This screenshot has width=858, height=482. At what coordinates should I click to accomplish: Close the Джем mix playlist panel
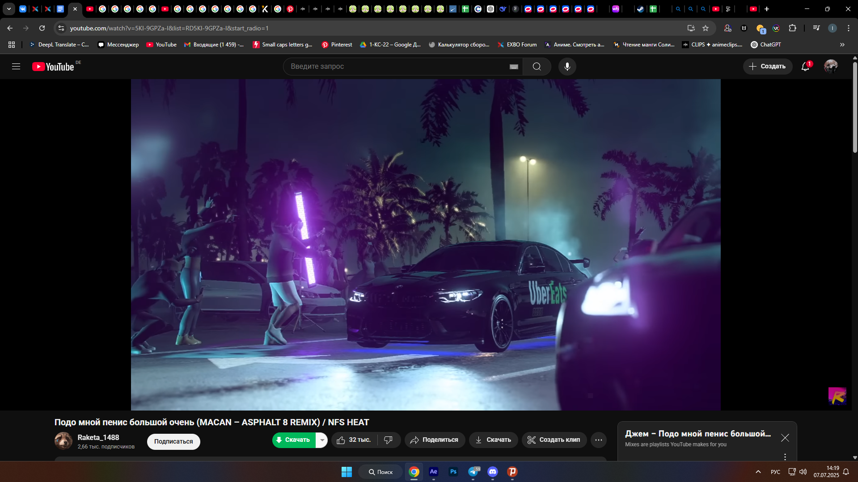pos(785,438)
